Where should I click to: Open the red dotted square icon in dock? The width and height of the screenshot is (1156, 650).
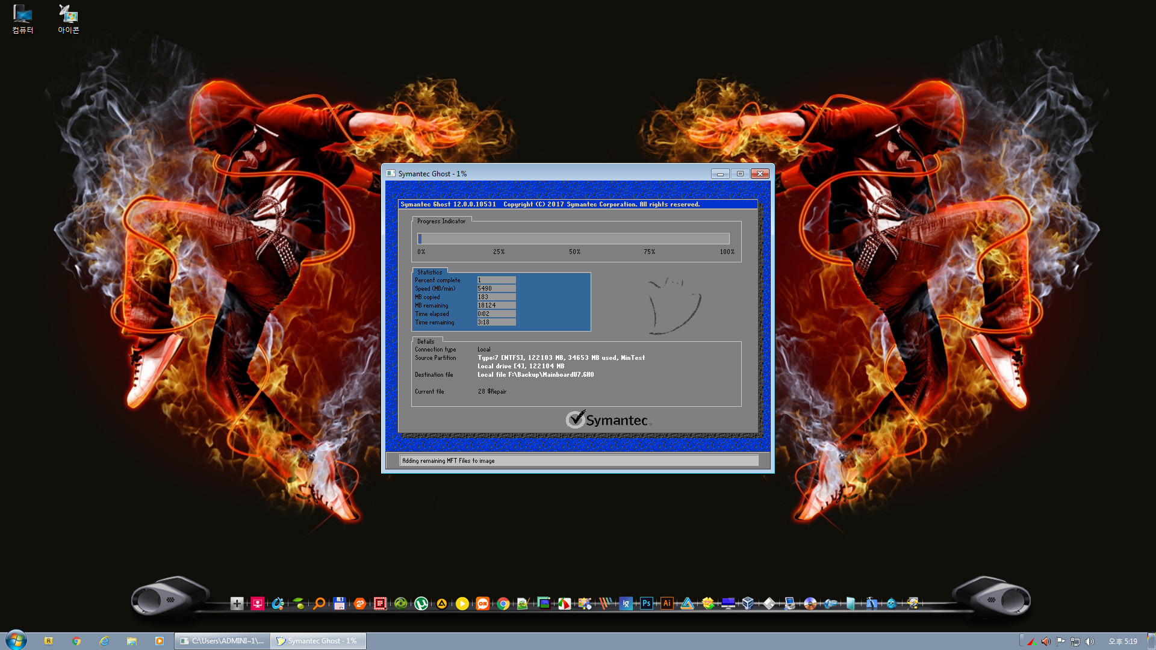pyautogui.click(x=381, y=603)
